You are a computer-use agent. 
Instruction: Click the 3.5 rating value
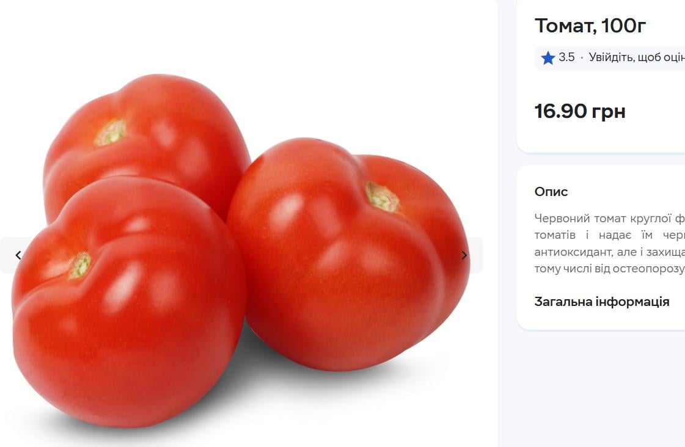(x=566, y=57)
